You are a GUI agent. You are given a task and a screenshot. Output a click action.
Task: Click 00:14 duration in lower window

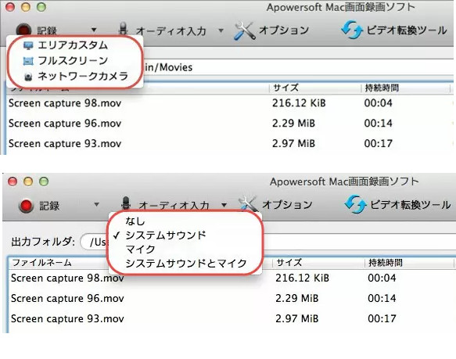382,299
